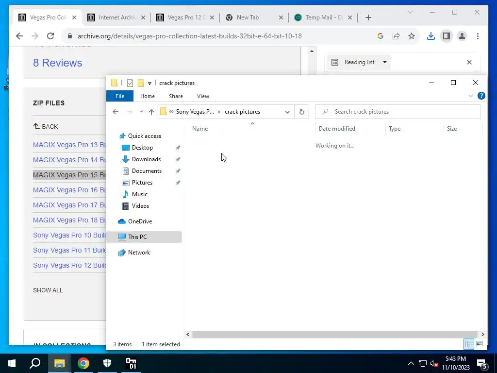Open Windows Security from taskbar
The image size is (497, 373).
click(107, 363)
